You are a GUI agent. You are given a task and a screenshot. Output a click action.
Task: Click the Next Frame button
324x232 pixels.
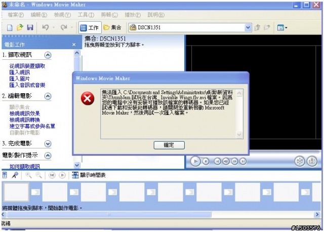pos(234,161)
